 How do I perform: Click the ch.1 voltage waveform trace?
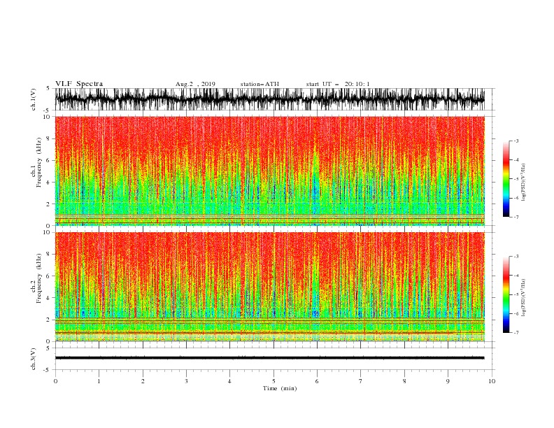(269, 99)
